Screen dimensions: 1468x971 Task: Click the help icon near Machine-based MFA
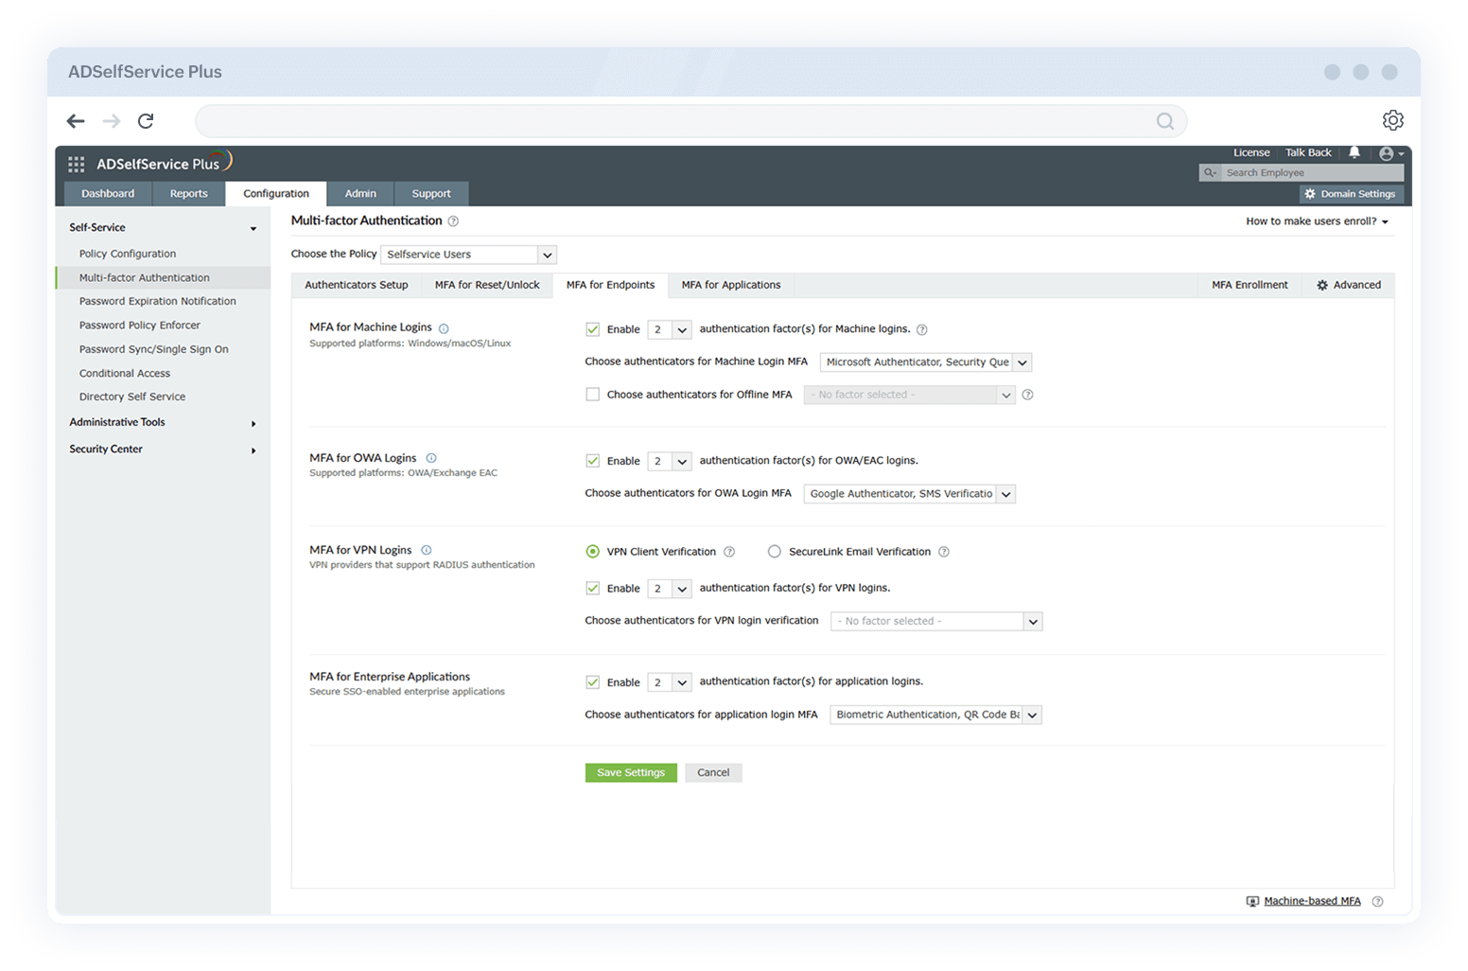pos(1378,901)
